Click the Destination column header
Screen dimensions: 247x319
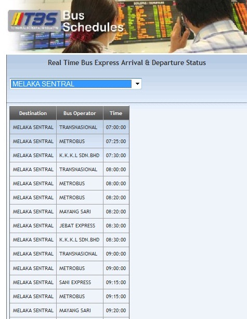click(33, 113)
